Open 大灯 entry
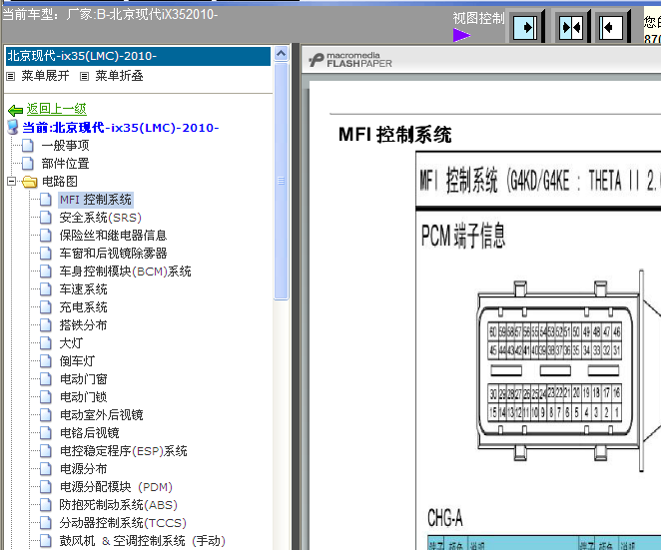The height and width of the screenshot is (550, 661). pyautogui.click(x=71, y=343)
